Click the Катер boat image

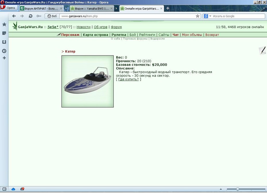88,81
